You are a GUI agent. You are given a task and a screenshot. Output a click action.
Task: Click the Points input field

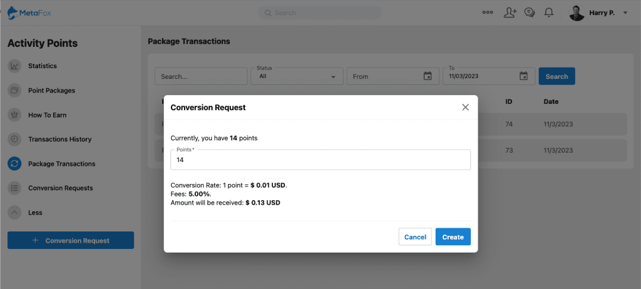[x=320, y=160]
